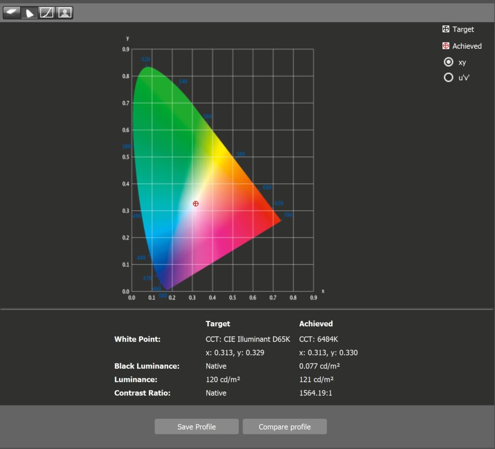This screenshot has width=495, height=449.
Task: Click the 520 wavelength label on the diagram
Action: [146, 59]
